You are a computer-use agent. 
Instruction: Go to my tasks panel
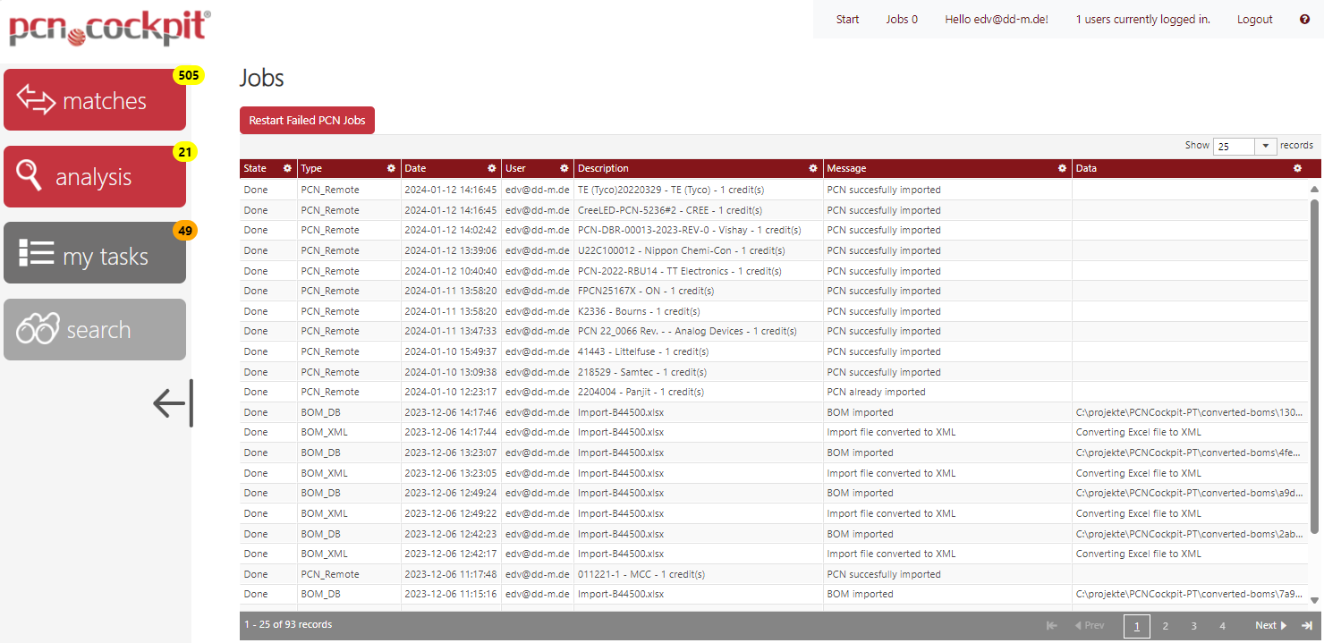95,254
